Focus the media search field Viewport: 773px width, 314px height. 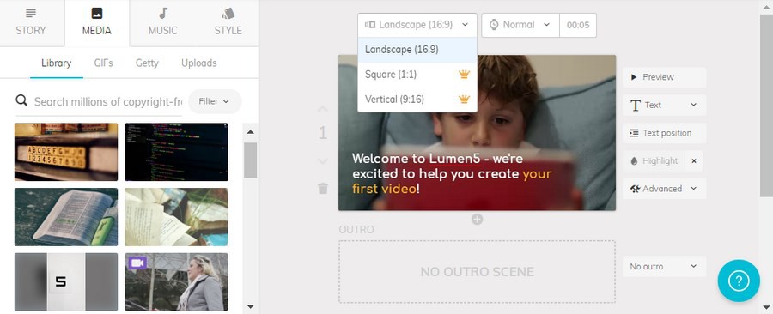[107, 101]
